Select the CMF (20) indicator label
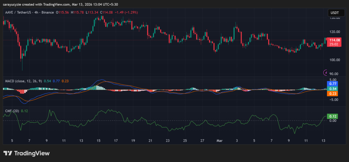The image size is (349, 162). coord(12,111)
